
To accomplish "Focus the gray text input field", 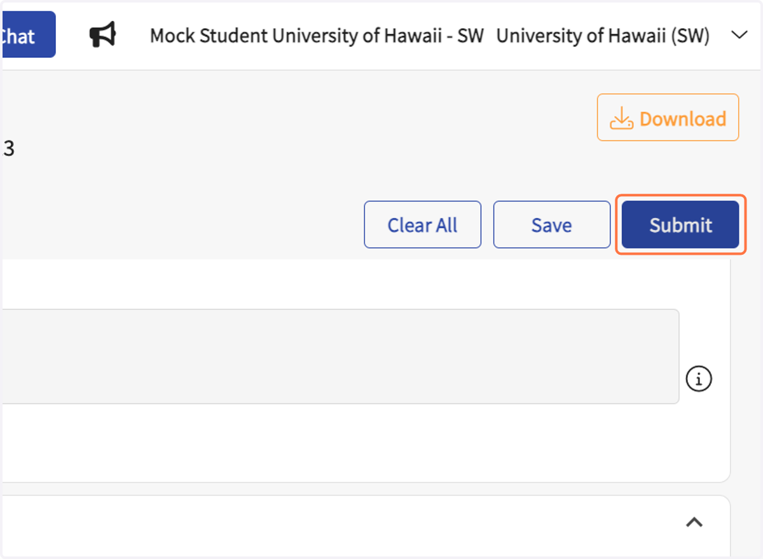I will [340, 356].
